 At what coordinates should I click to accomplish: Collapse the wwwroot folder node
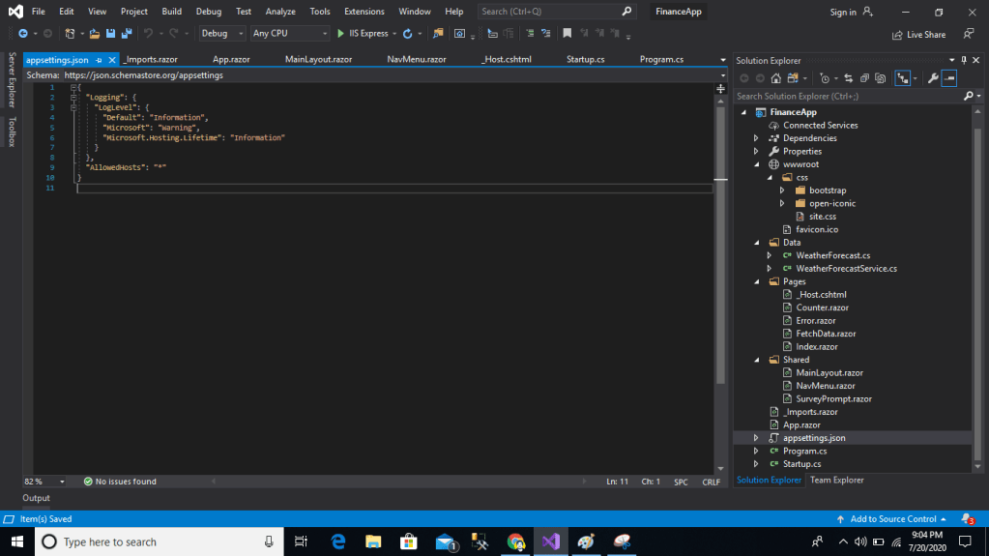click(756, 164)
